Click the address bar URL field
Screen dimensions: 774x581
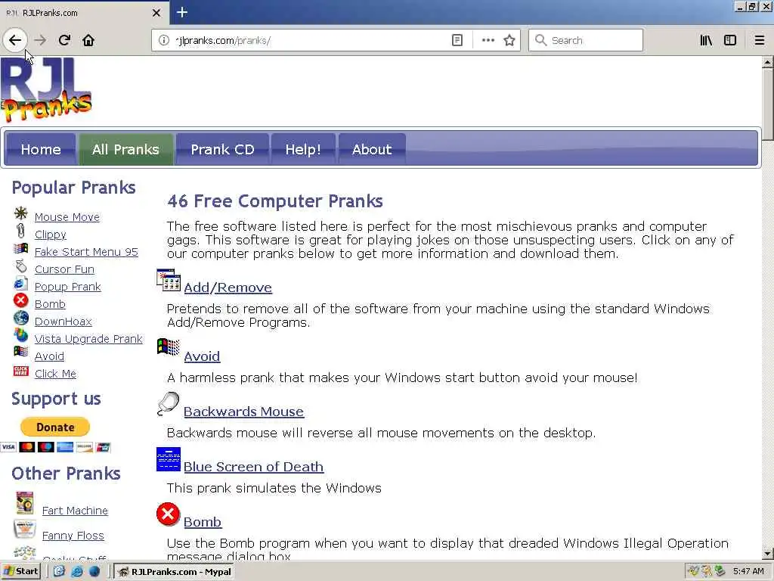pyautogui.click(x=311, y=40)
